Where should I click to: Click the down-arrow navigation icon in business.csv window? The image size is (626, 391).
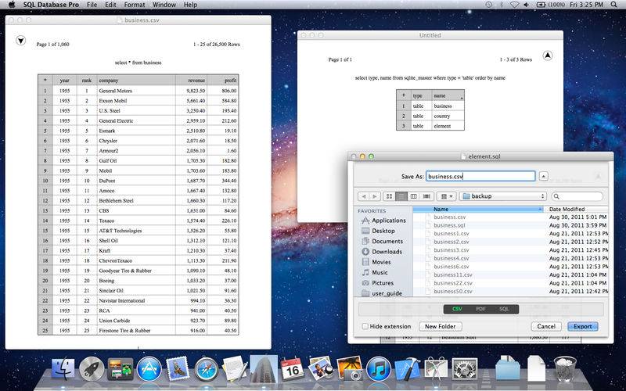21,41
